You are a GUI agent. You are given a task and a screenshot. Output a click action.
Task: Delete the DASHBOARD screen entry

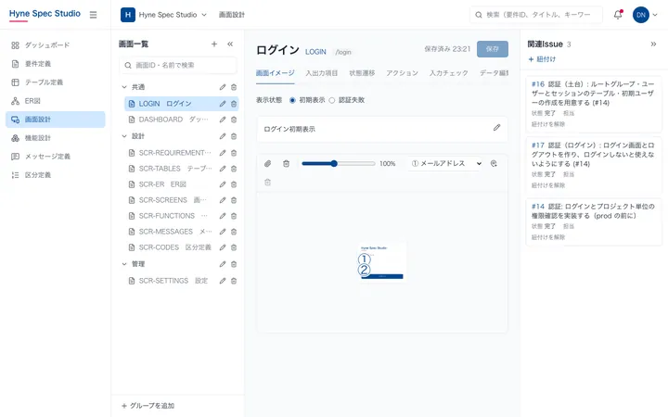pyautogui.click(x=234, y=120)
